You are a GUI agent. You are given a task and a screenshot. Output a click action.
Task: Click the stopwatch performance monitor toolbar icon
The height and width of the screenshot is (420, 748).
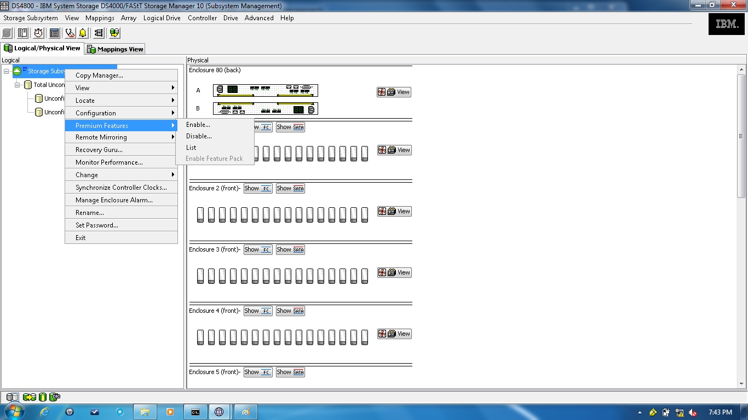coord(38,33)
